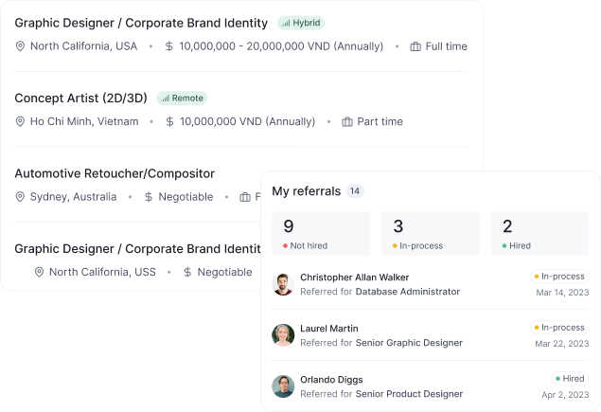Viewport: 601px width, 412px height.
Task: Click location pin icon beside North California, USA
Action: (21, 46)
